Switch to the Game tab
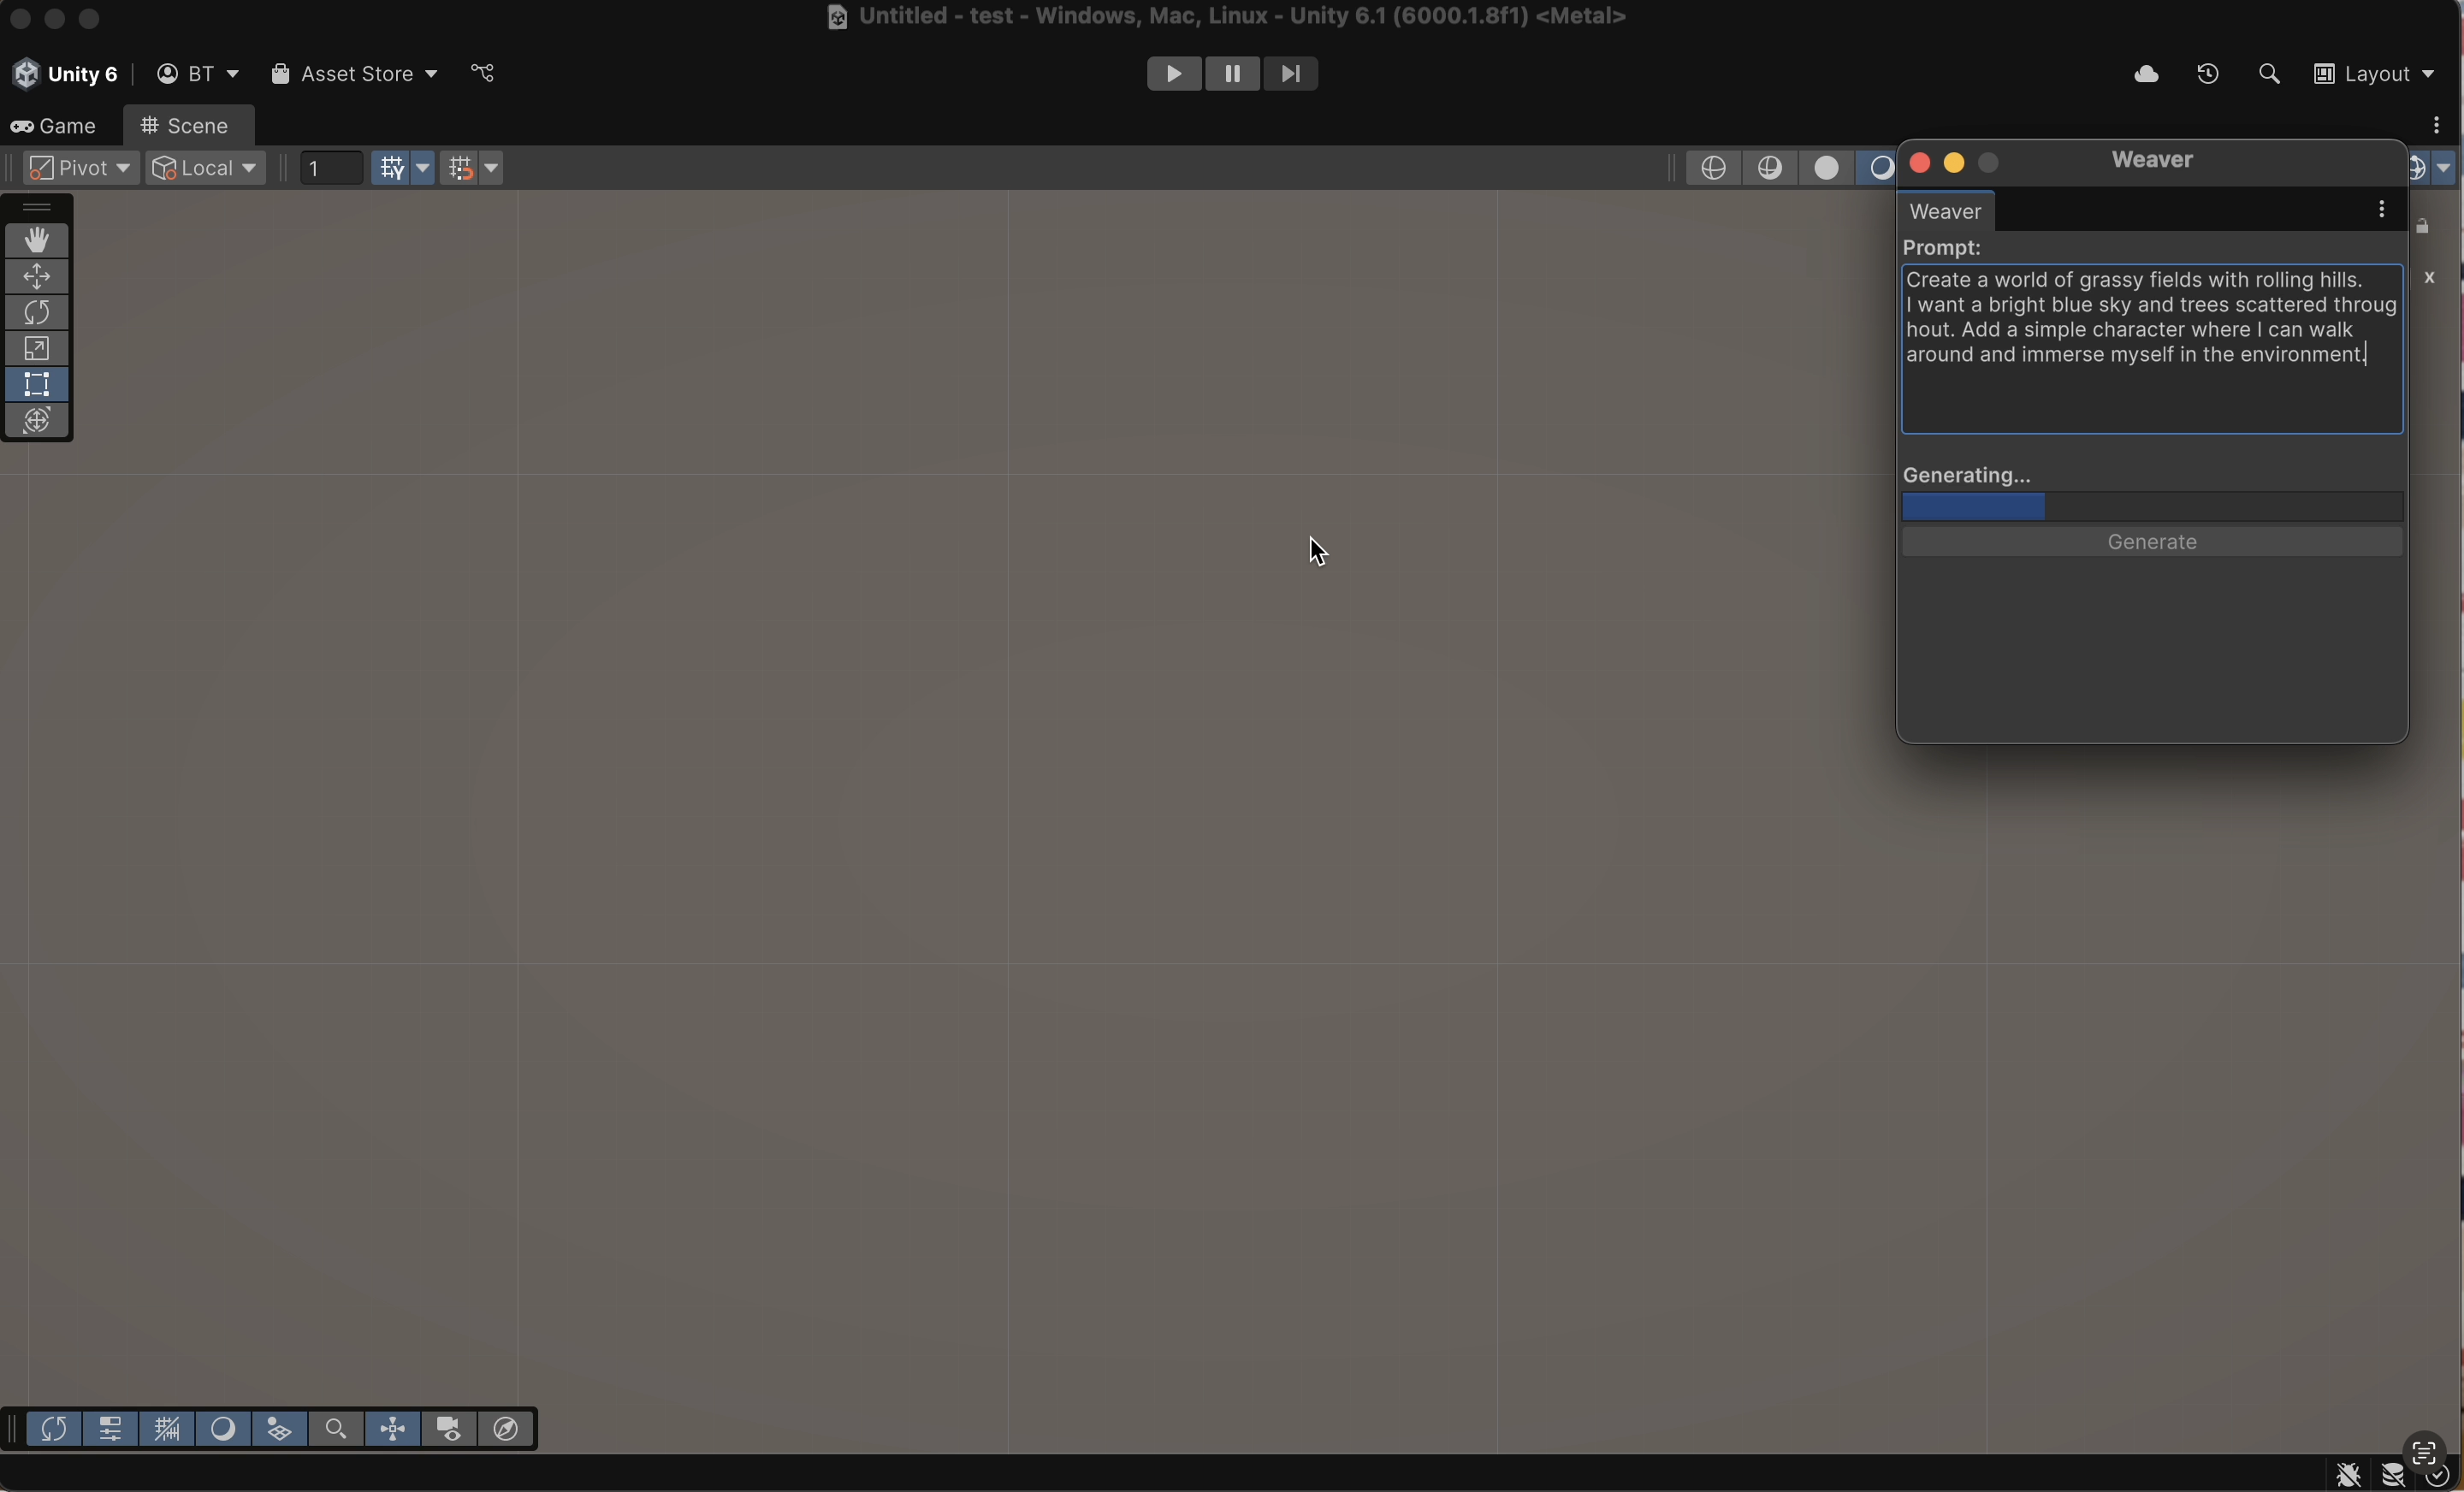 (57, 127)
